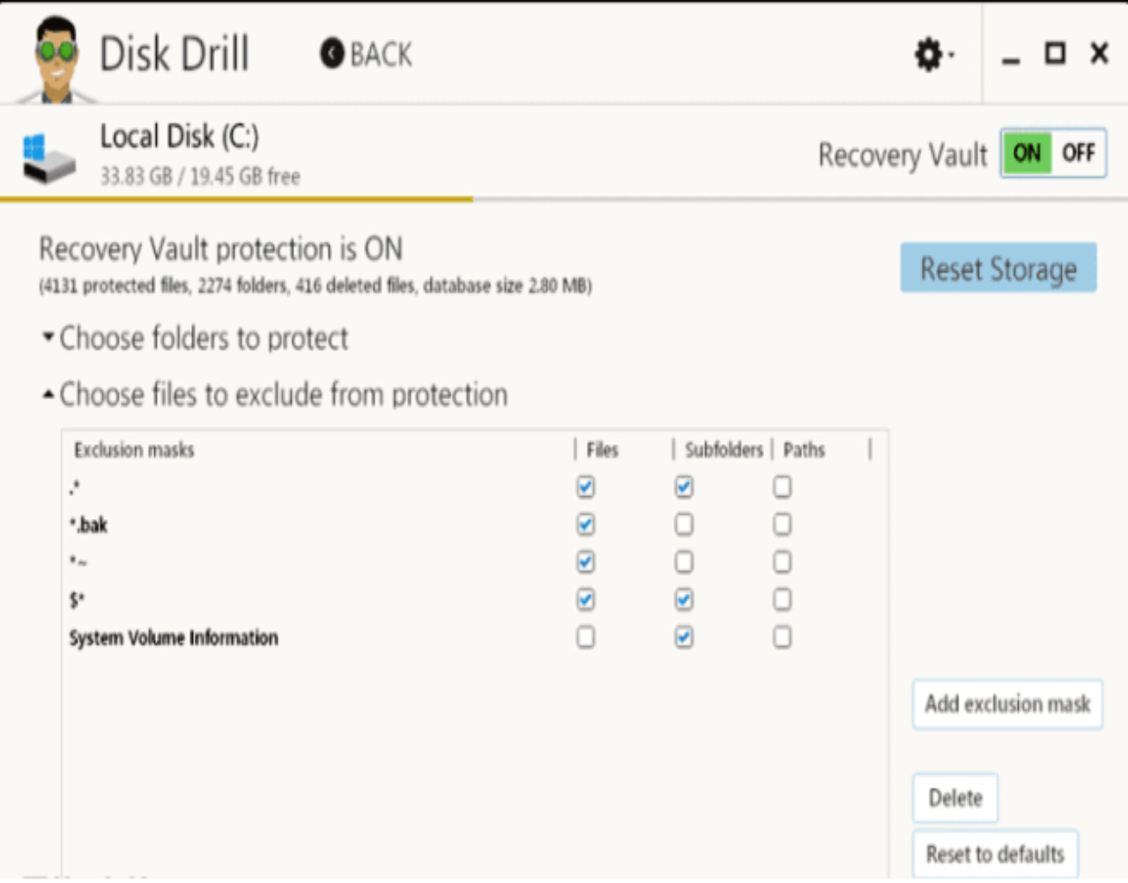The width and height of the screenshot is (1128, 883).
Task: Select the .* exclusion mask row
Action: (x=475, y=487)
